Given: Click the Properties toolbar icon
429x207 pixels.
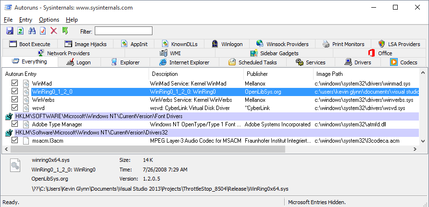Looking at the screenshot, I should click(x=43, y=31).
